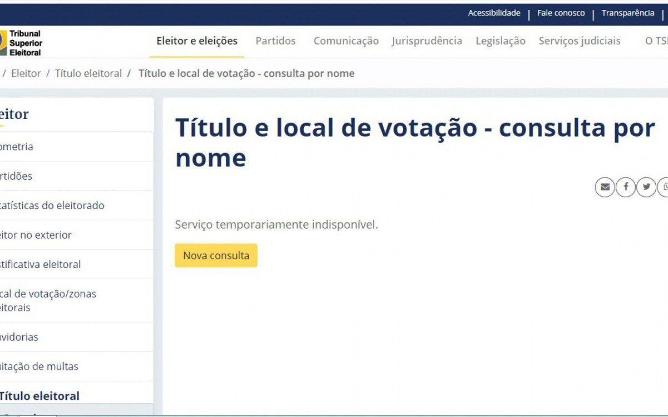668x417 pixels.
Task: Share the page via the email icon
Action: (x=605, y=187)
